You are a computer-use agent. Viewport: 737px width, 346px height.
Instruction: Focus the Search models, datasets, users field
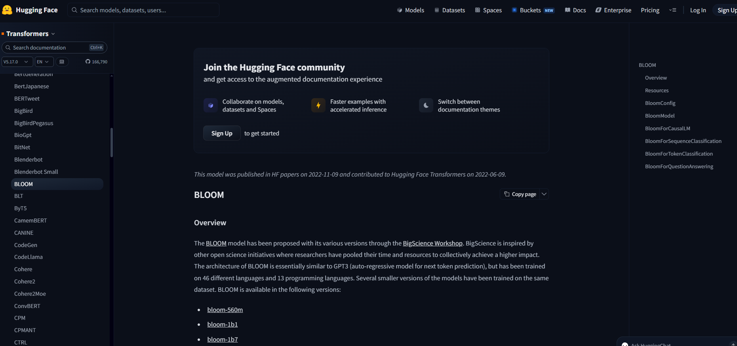pos(143,10)
